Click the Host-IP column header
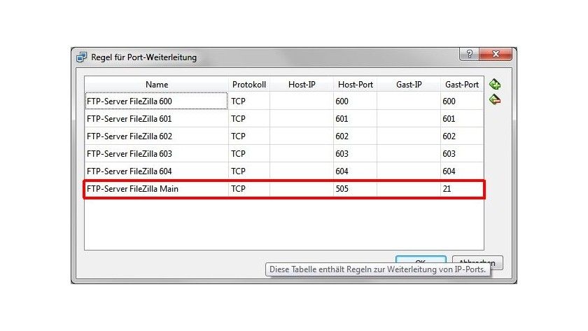The width and height of the screenshot is (588, 331). tap(302, 85)
